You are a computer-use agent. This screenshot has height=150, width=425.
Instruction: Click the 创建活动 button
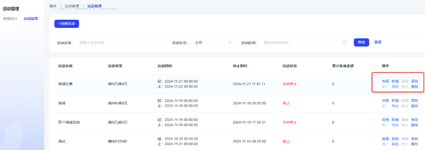[x=67, y=23]
